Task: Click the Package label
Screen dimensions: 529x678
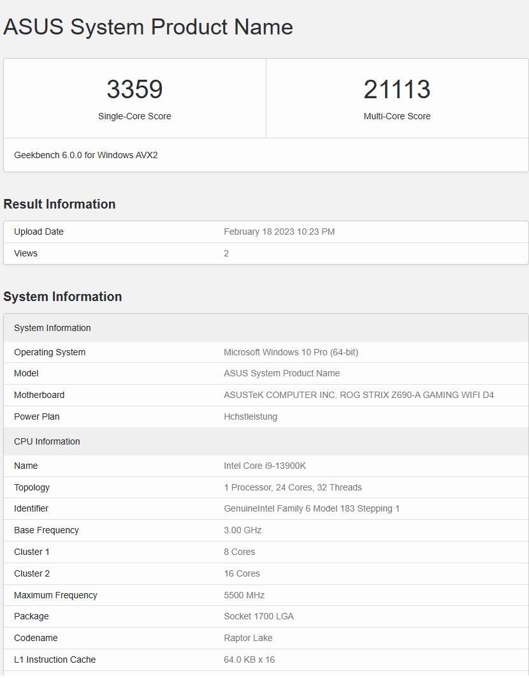Action: coord(32,616)
